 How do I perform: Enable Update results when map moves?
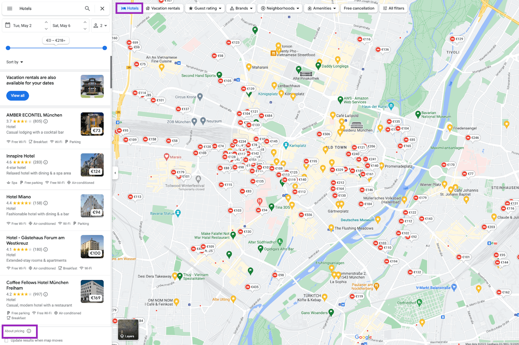click(x=6, y=340)
